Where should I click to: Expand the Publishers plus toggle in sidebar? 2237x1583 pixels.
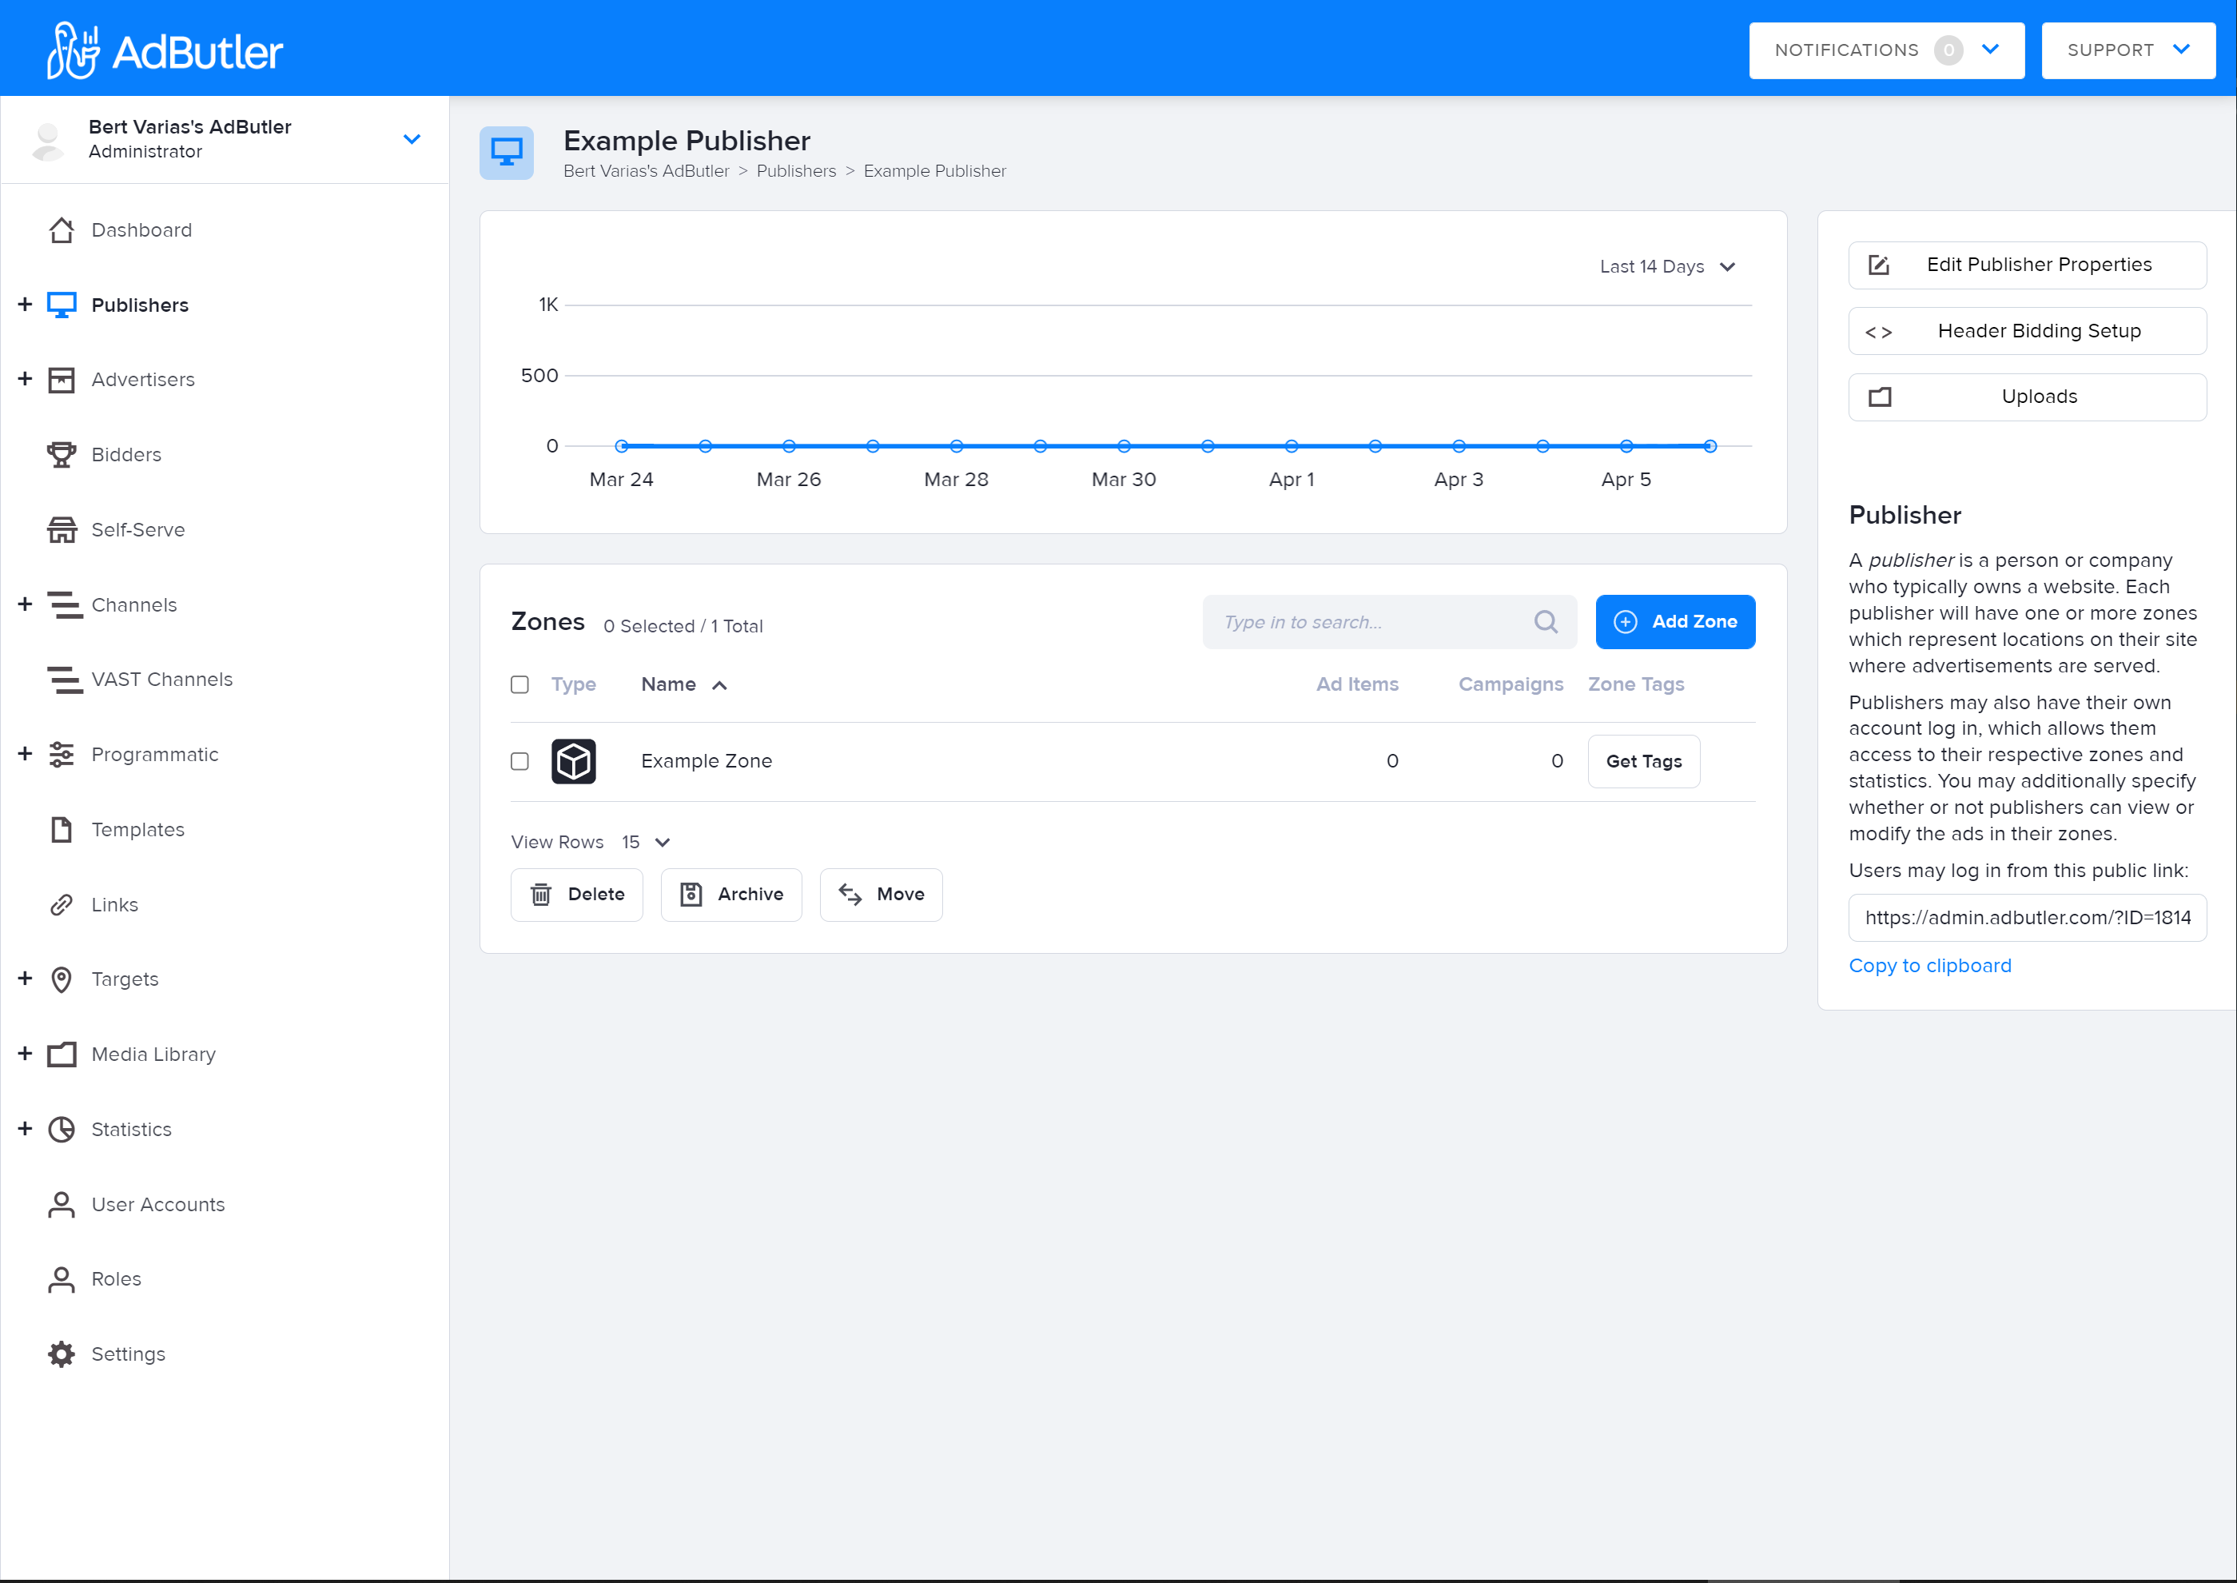[x=26, y=304]
